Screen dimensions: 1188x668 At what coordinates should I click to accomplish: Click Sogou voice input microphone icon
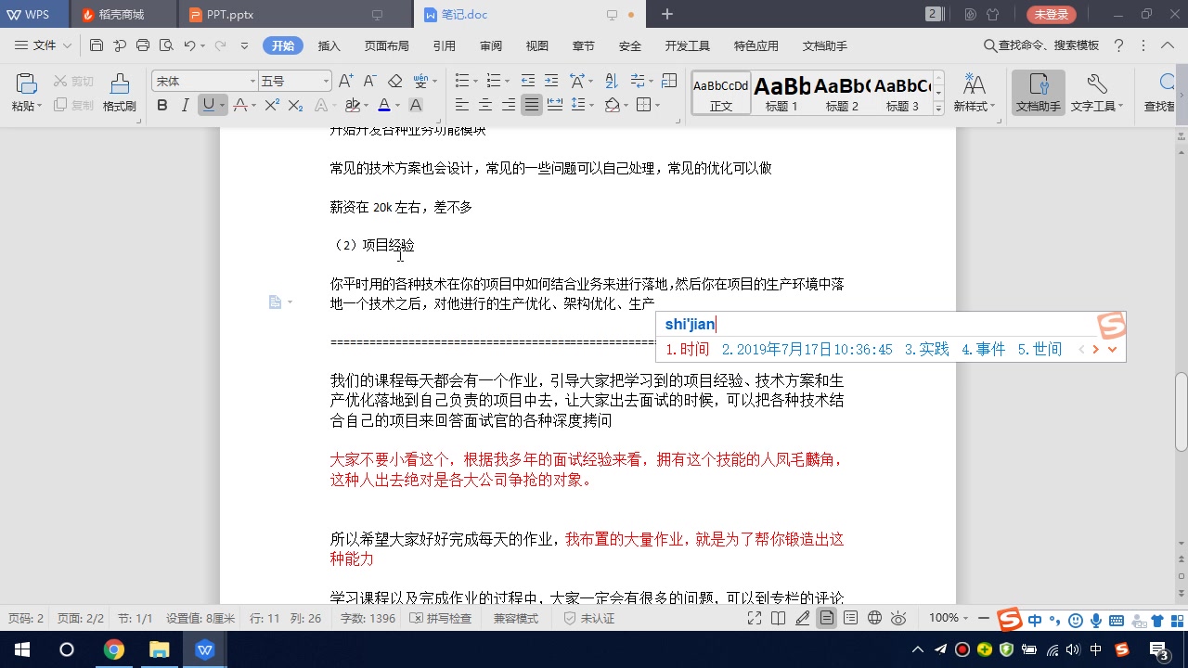[x=1096, y=621]
